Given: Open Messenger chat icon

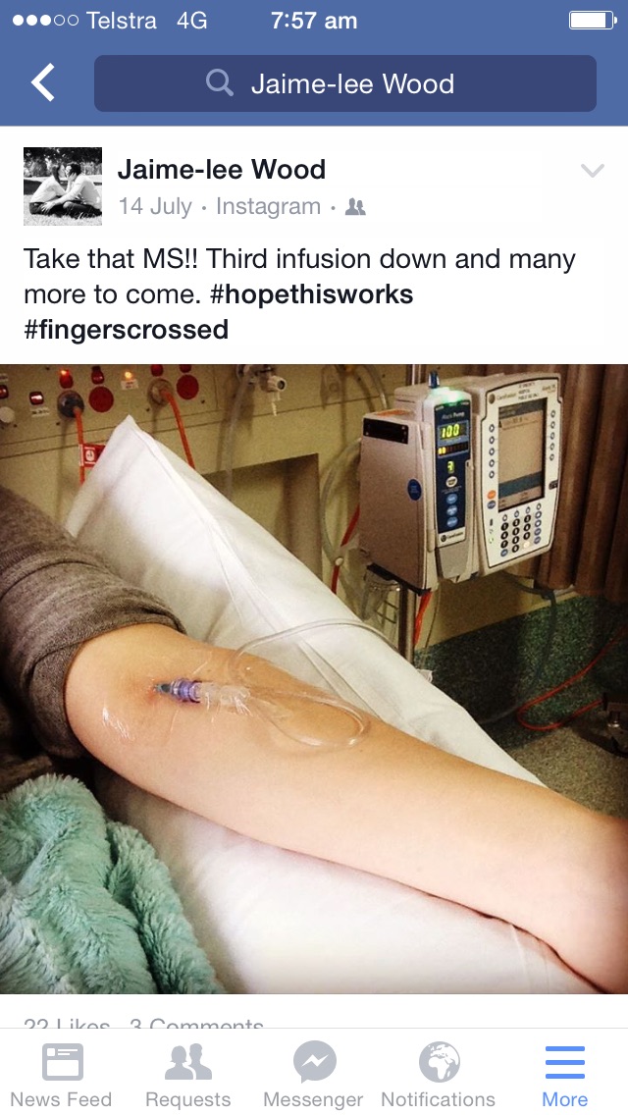Looking at the screenshot, I should click(314, 1062).
